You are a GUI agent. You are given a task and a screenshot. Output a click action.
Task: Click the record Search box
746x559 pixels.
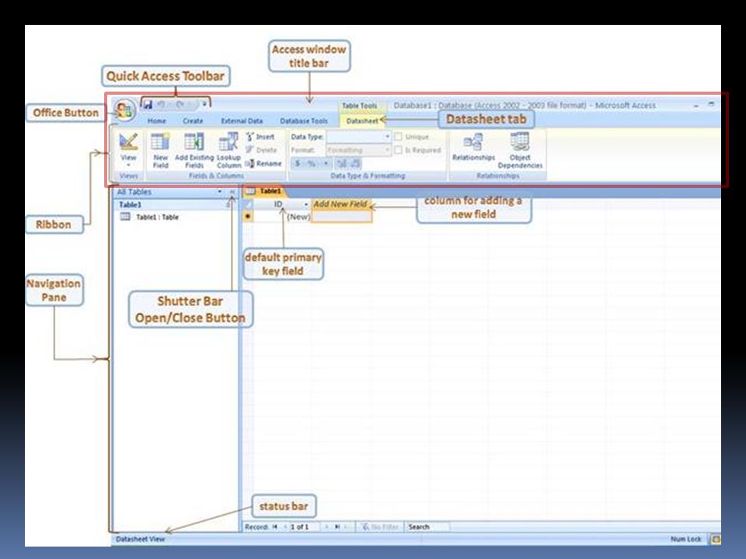[x=427, y=526]
